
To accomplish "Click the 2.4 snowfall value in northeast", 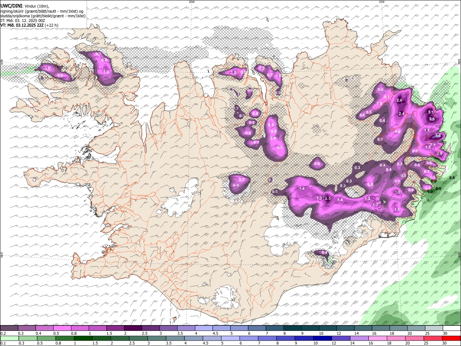I will tap(402, 114).
